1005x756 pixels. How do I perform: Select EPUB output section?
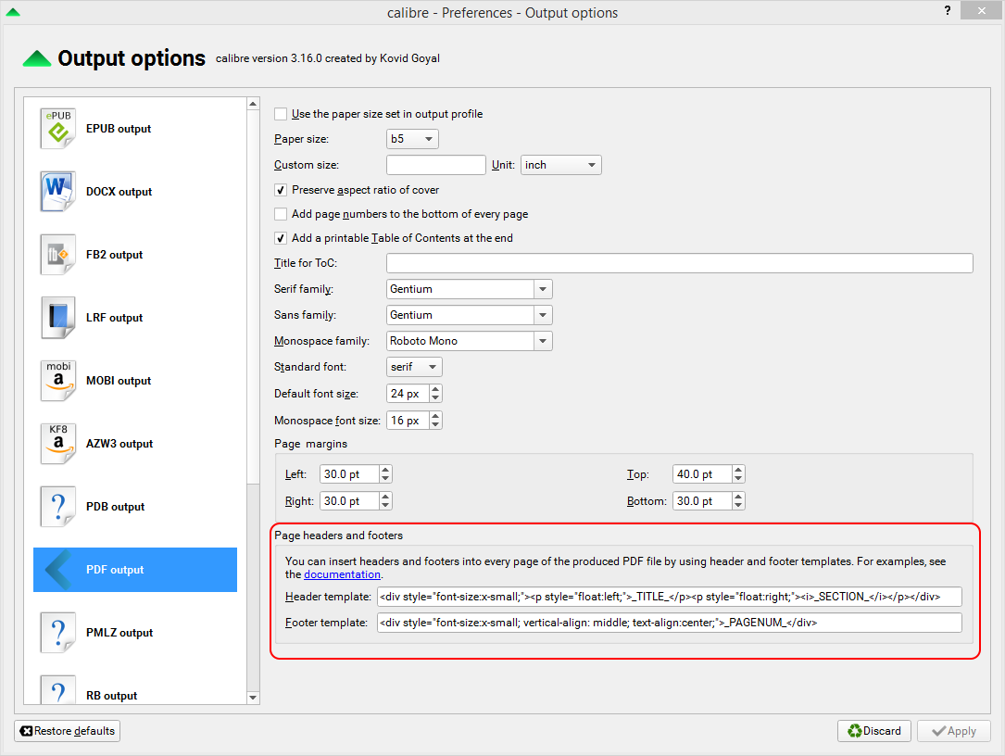pos(135,129)
